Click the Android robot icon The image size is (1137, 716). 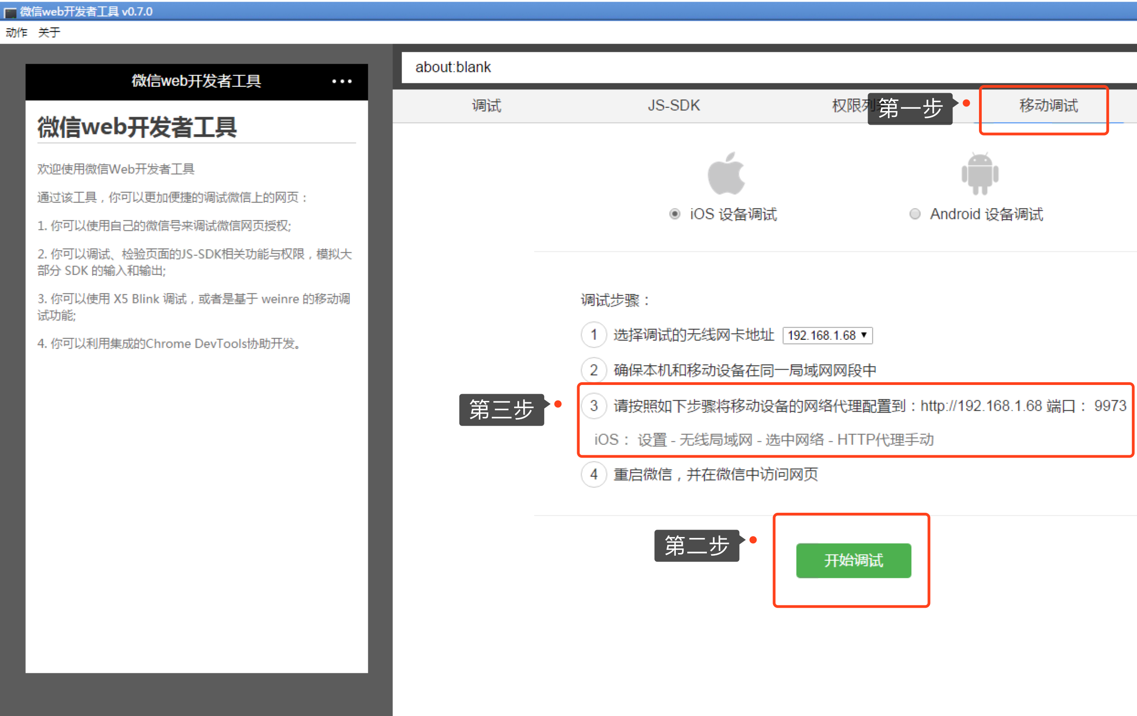coord(980,174)
